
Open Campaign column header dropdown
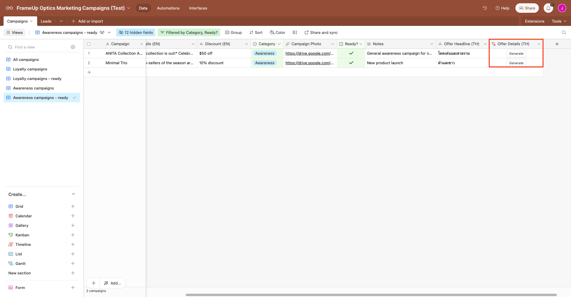(x=142, y=44)
